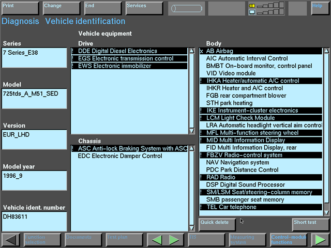The height and width of the screenshot is (248, 331).
Task: Select IHKA Heater/automatic A/C control
Action: [x=261, y=81]
